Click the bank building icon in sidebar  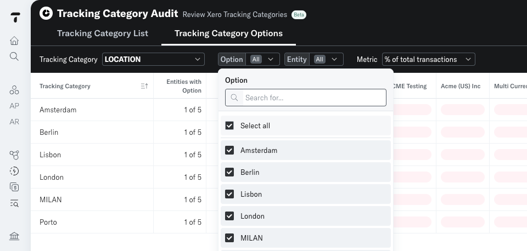point(14,236)
